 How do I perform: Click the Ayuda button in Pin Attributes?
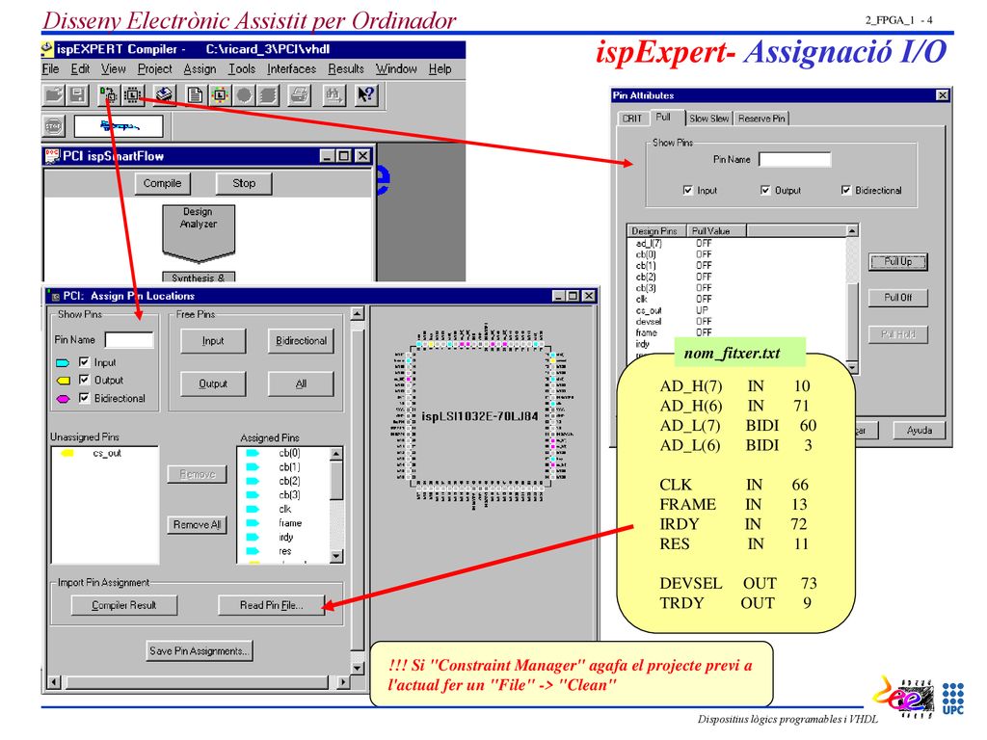tap(919, 430)
